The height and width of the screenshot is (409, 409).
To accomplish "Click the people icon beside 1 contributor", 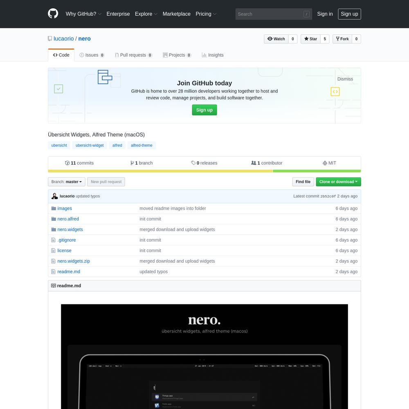I will pos(254,163).
